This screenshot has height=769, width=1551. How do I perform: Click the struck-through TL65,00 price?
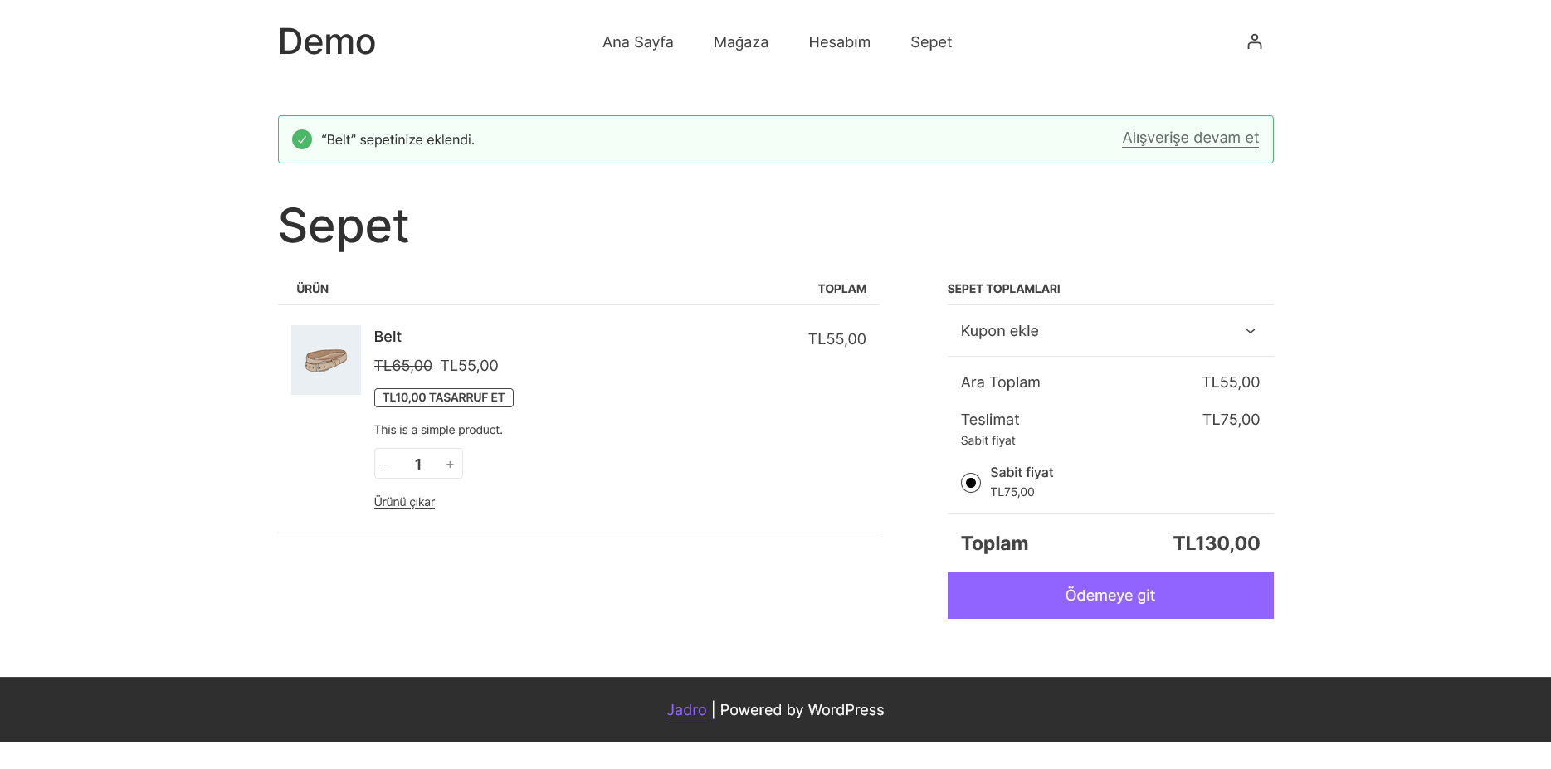click(403, 366)
